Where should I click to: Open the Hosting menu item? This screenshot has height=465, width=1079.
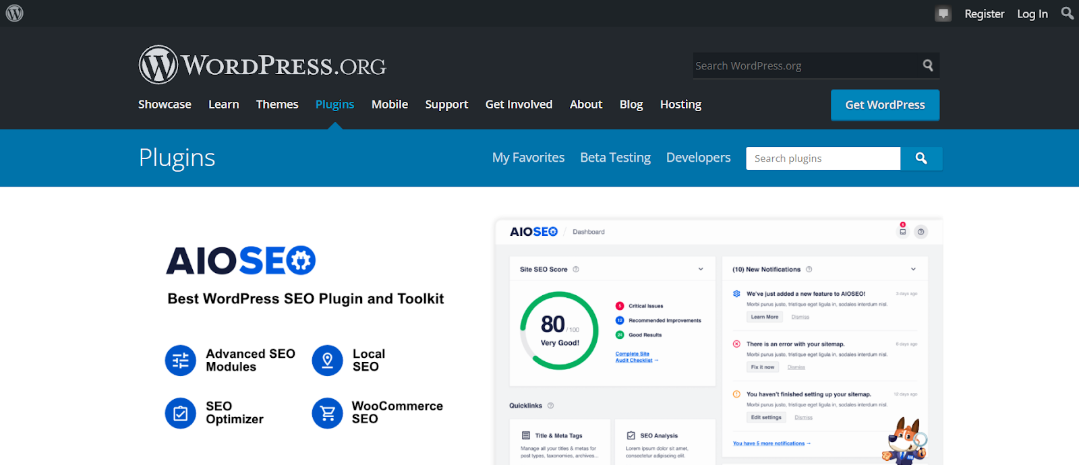[x=681, y=104]
